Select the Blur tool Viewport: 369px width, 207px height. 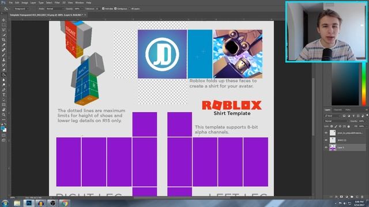click(3, 80)
